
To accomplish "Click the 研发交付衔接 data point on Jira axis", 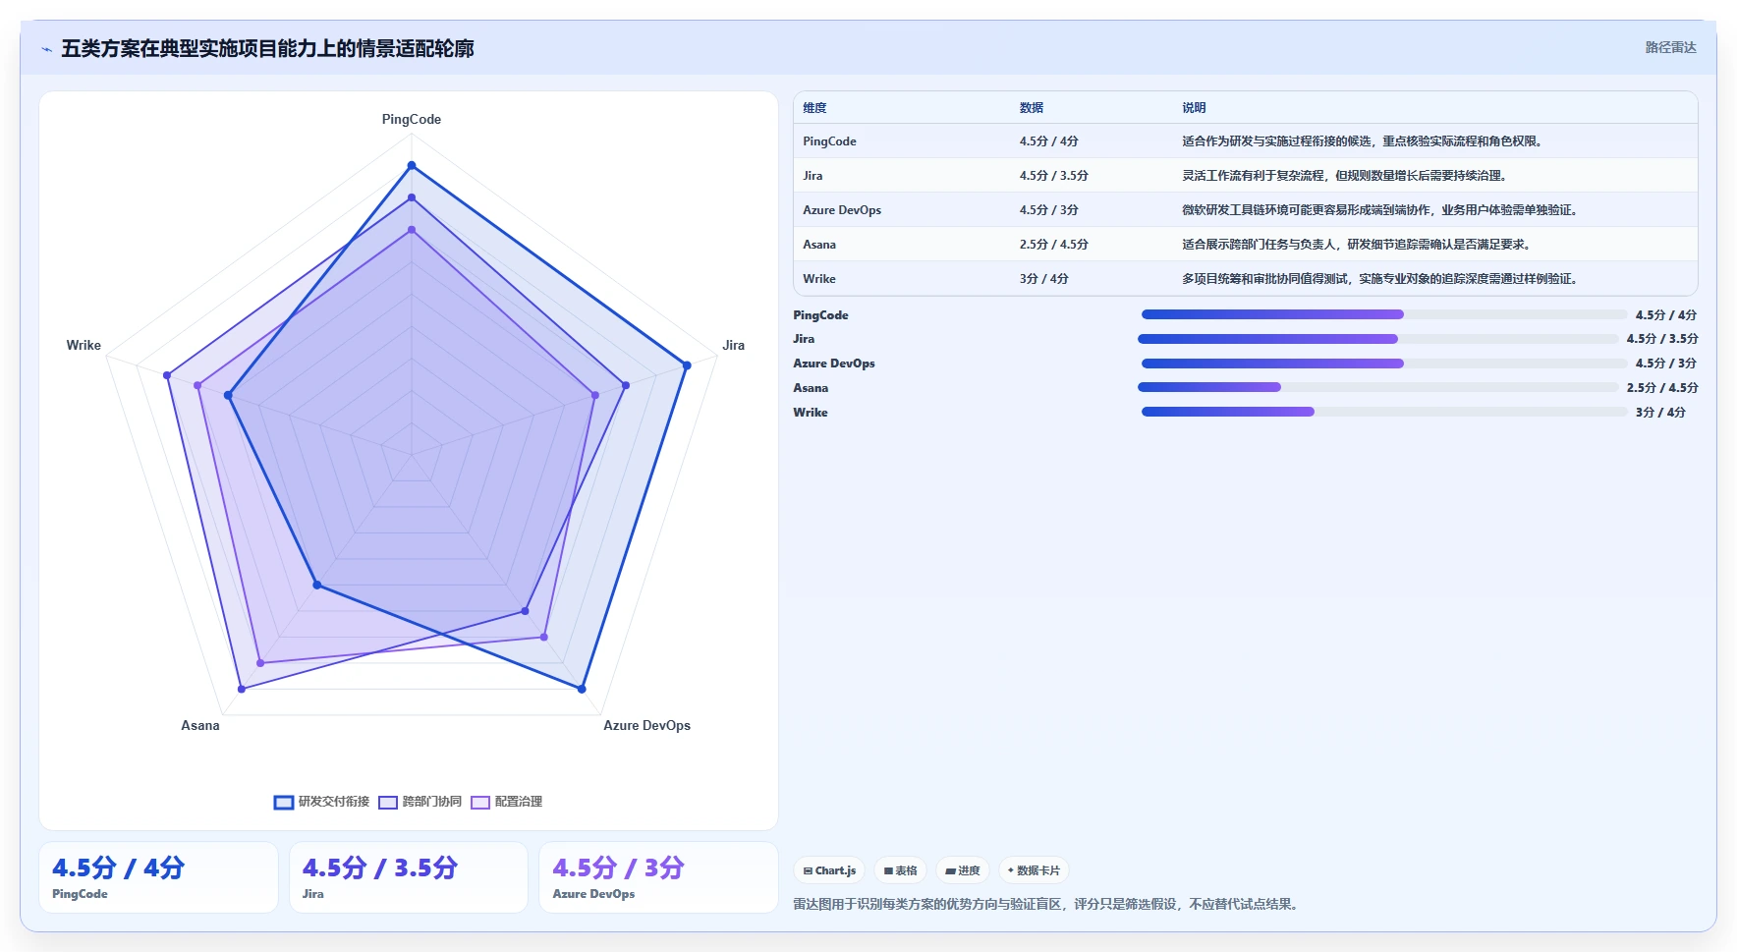I will [x=687, y=365].
